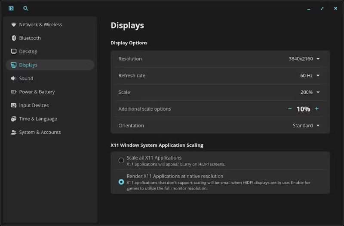Open the Scale 200% dropdown
The height and width of the screenshot is (226, 344).
[x=310, y=92]
